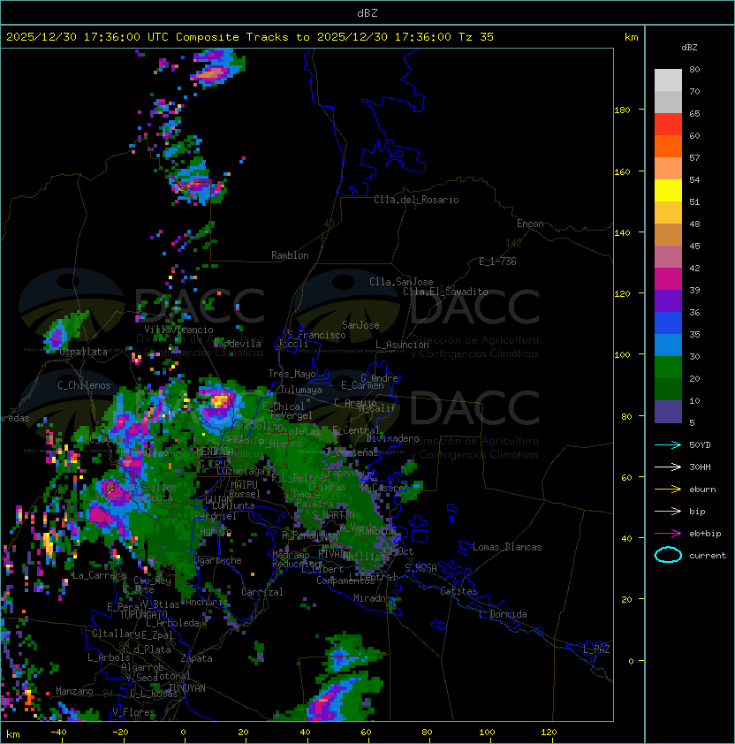Screen dimensions: 735x744
Task: Click the 'Composite Tracks to' header text
Action: 242,37
